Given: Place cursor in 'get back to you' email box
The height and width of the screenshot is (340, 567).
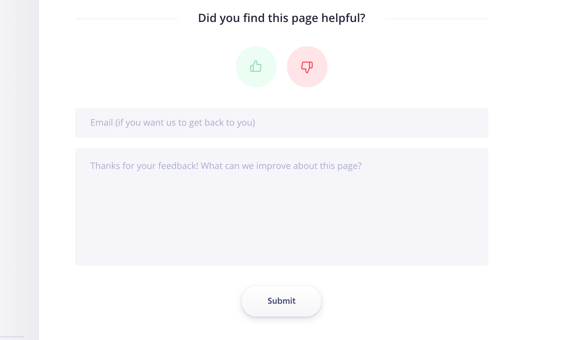Looking at the screenshot, I should pyautogui.click(x=282, y=123).
